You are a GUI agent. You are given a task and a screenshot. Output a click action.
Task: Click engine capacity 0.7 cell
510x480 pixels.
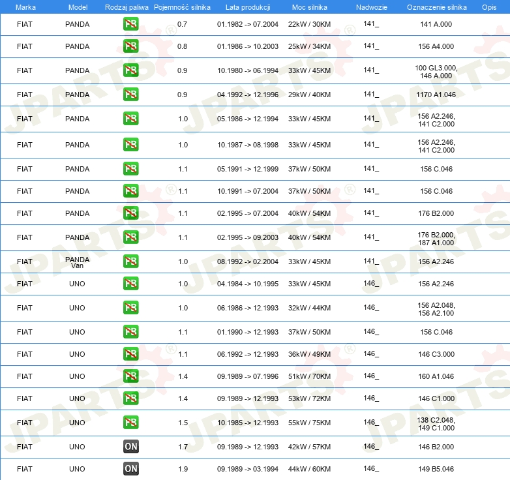[182, 24]
